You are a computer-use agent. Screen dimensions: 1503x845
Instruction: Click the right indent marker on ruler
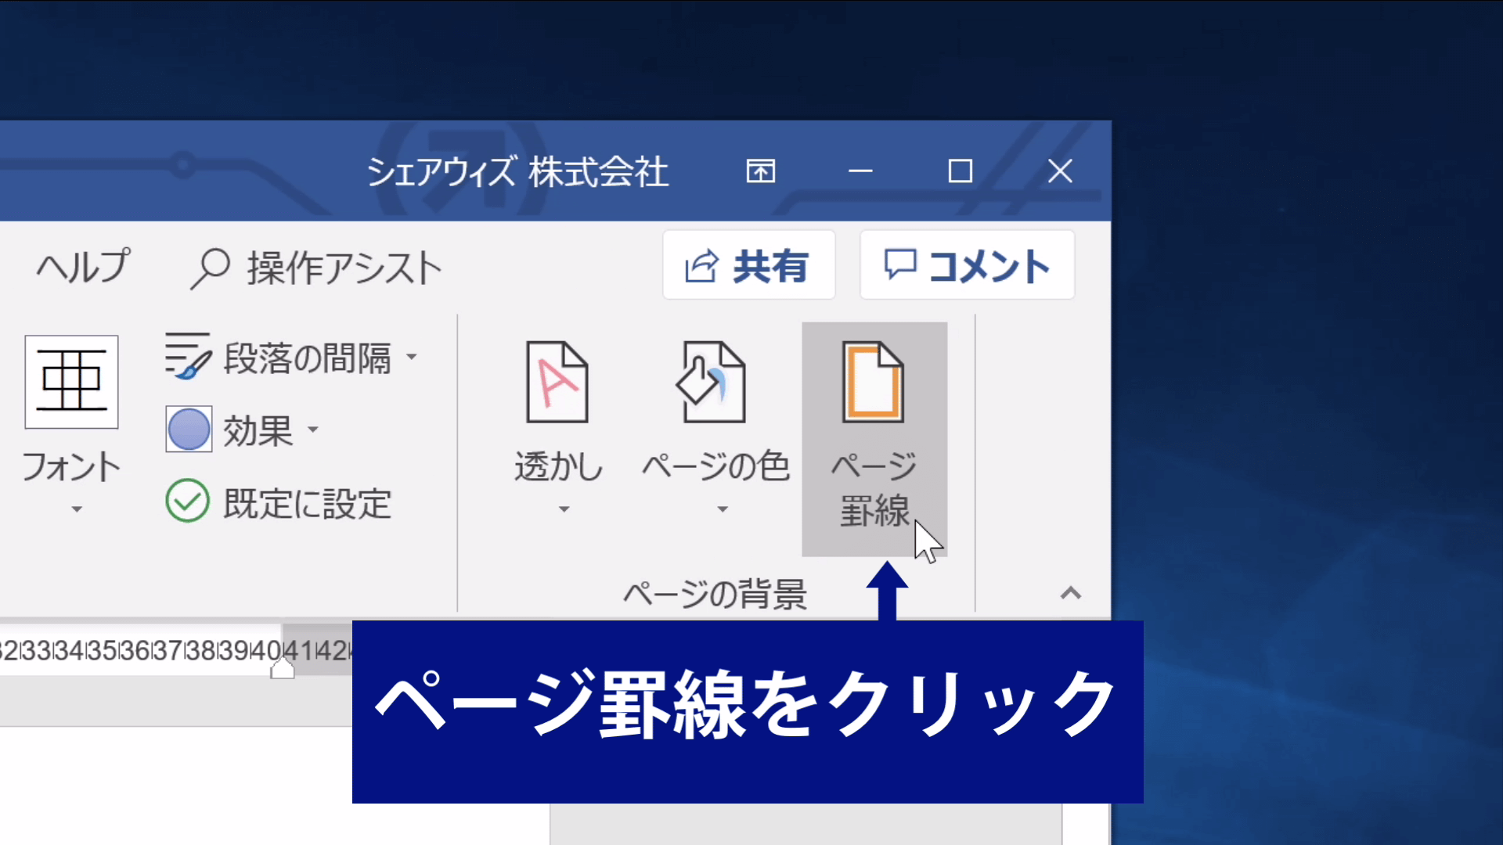tap(283, 667)
